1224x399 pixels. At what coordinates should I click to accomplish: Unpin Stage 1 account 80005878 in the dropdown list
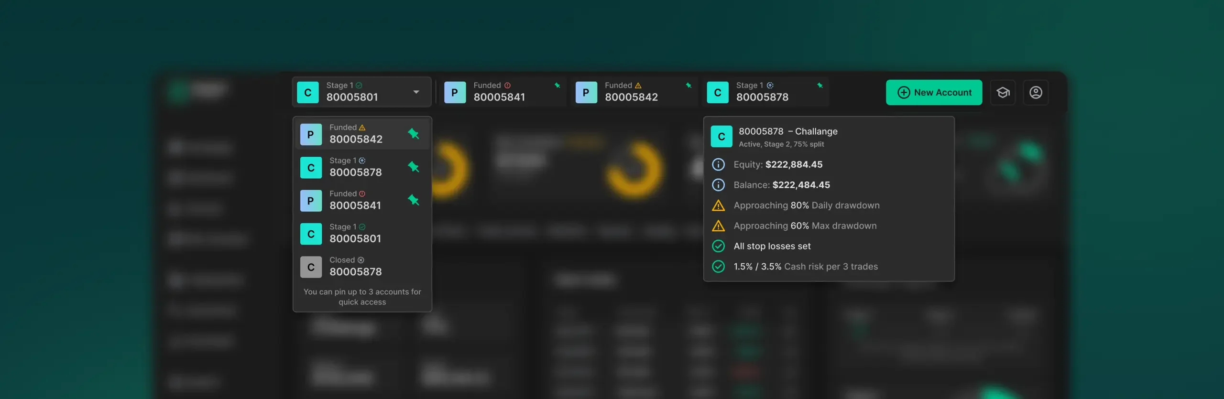(414, 167)
